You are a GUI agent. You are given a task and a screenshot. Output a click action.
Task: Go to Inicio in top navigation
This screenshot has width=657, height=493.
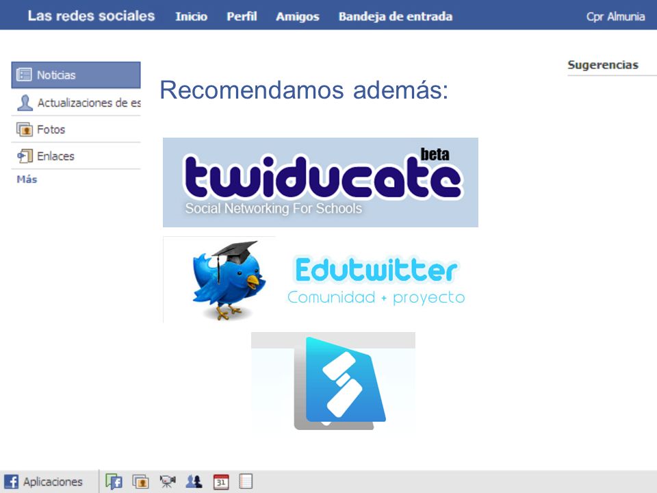pos(191,16)
